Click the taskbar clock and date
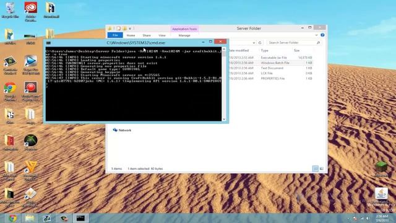 [382, 218]
